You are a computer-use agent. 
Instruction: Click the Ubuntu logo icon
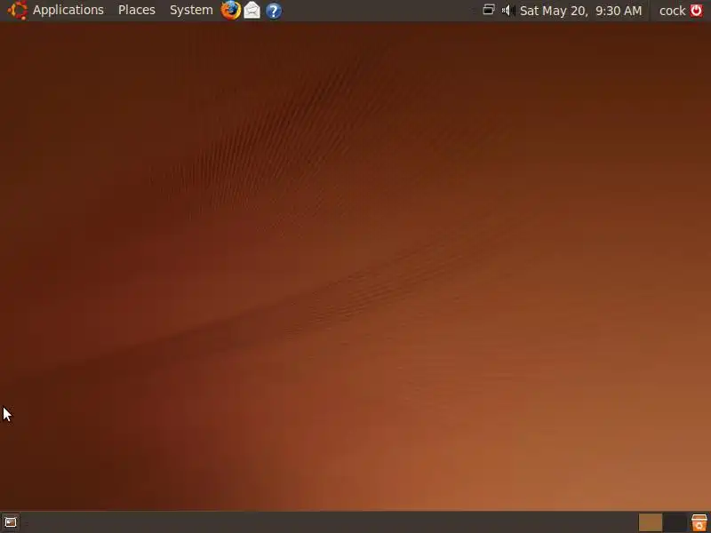[17, 10]
